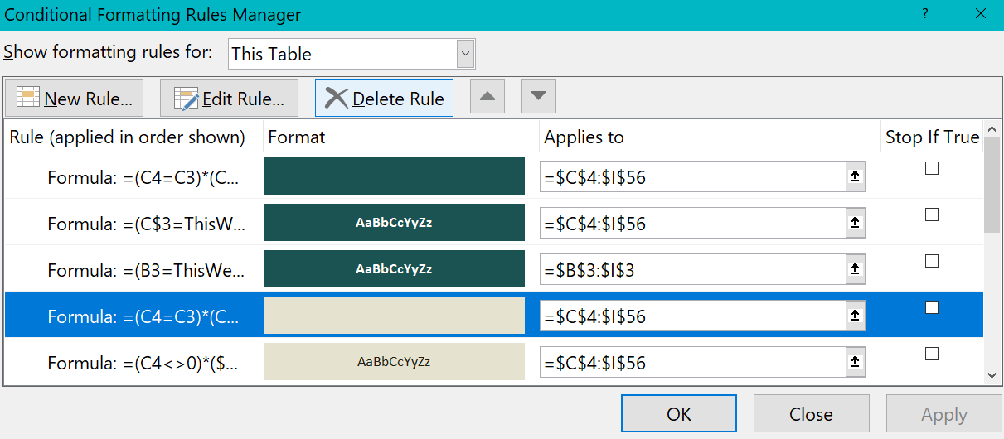This screenshot has width=1004, height=439.
Task: Click Applies to field for =(C4<>0) rule
Action: 692,362
